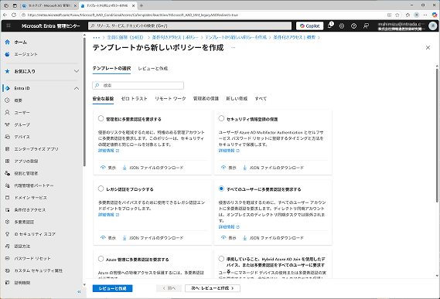Click the account avatar in the header
This screenshot has height=299, width=440.
[x=433, y=25]
